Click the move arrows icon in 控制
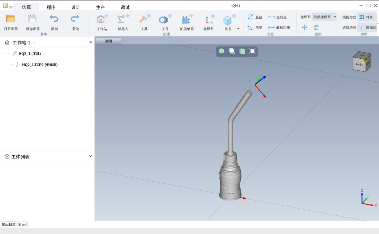Viewport: 379px width, 234px height. [304, 27]
